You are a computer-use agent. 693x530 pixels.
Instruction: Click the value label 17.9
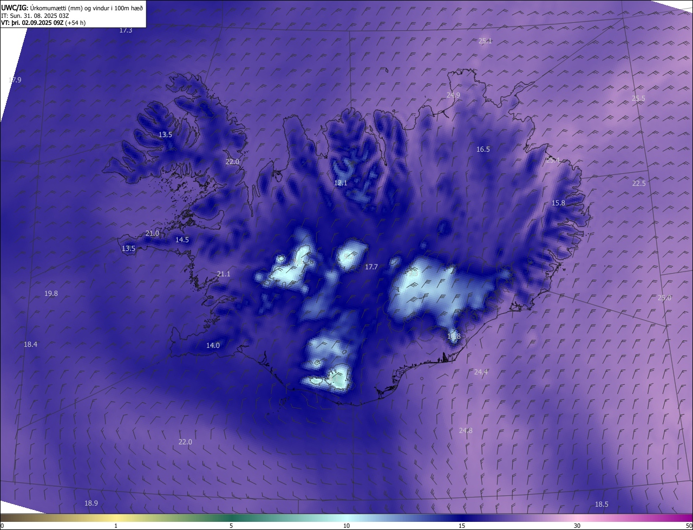tap(15, 80)
